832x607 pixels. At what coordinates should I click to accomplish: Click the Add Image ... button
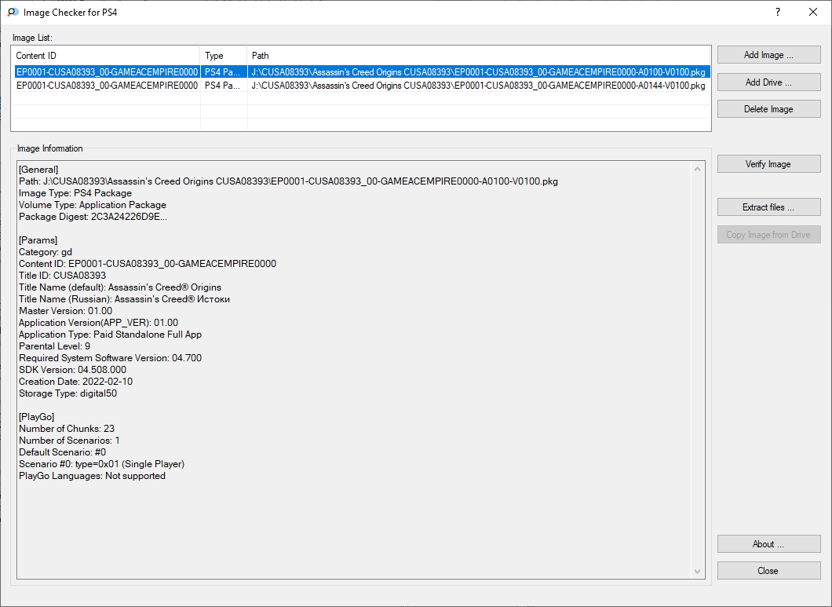pos(768,55)
